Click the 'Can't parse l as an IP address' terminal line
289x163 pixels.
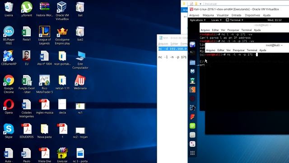coord(225,38)
